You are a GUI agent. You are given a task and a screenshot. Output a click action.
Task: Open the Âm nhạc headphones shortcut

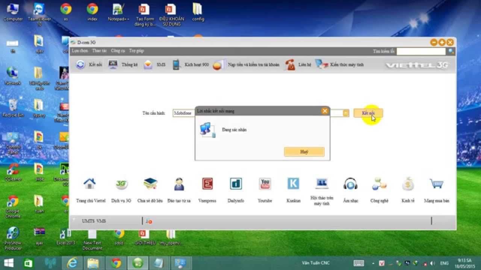pyautogui.click(x=350, y=190)
